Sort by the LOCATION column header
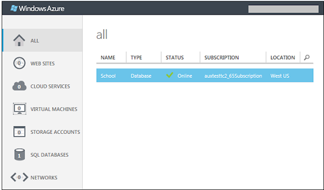This screenshot has height=190, width=324. pyautogui.click(x=283, y=58)
